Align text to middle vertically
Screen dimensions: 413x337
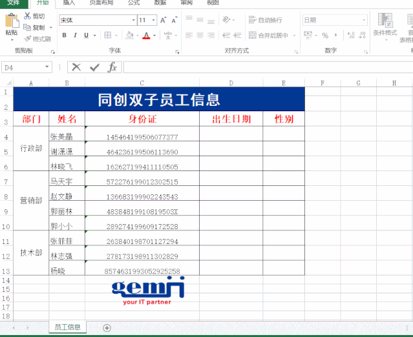click(200, 20)
